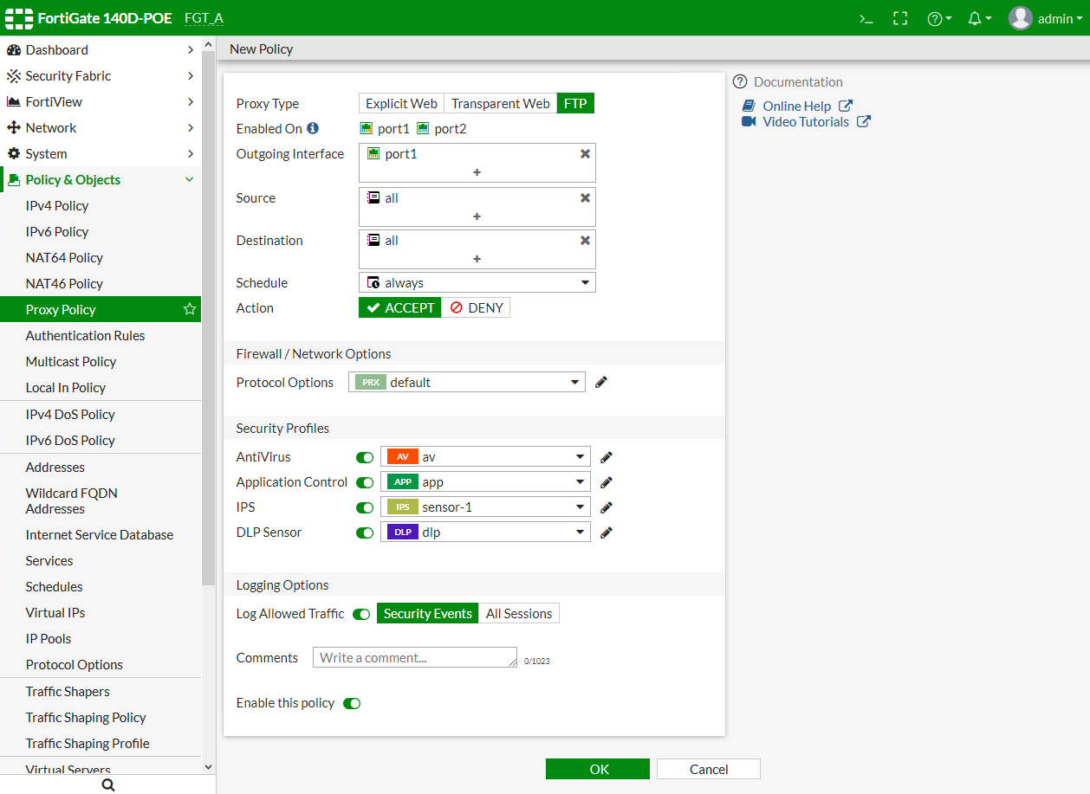Open the CLI console icon

[x=866, y=18]
